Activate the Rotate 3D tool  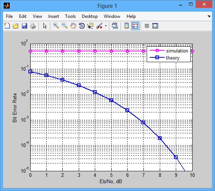click(x=82, y=26)
